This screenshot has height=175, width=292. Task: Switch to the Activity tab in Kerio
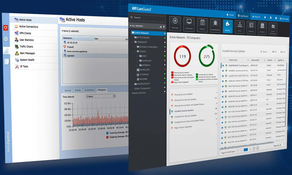(78, 90)
